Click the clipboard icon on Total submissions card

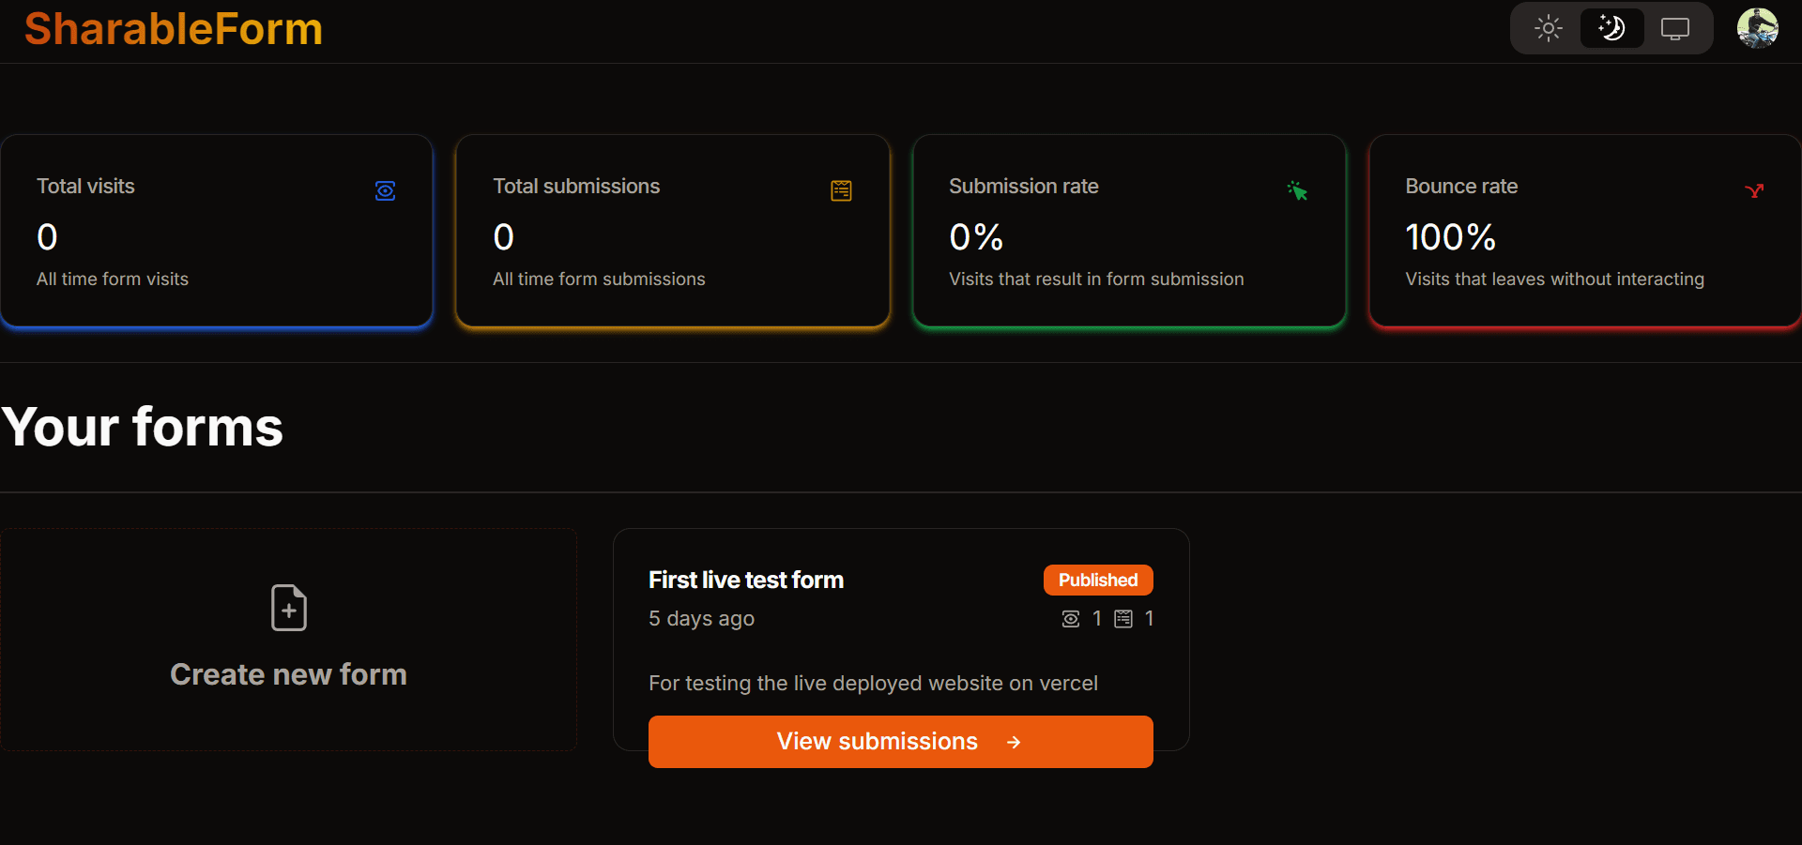[842, 190]
